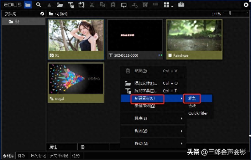
Task: Click the toolbox icon in toolbar
Action: (181, 5)
